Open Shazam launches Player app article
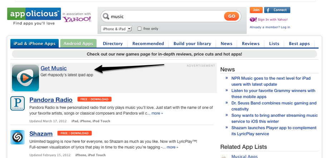 (x=274, y=131)
